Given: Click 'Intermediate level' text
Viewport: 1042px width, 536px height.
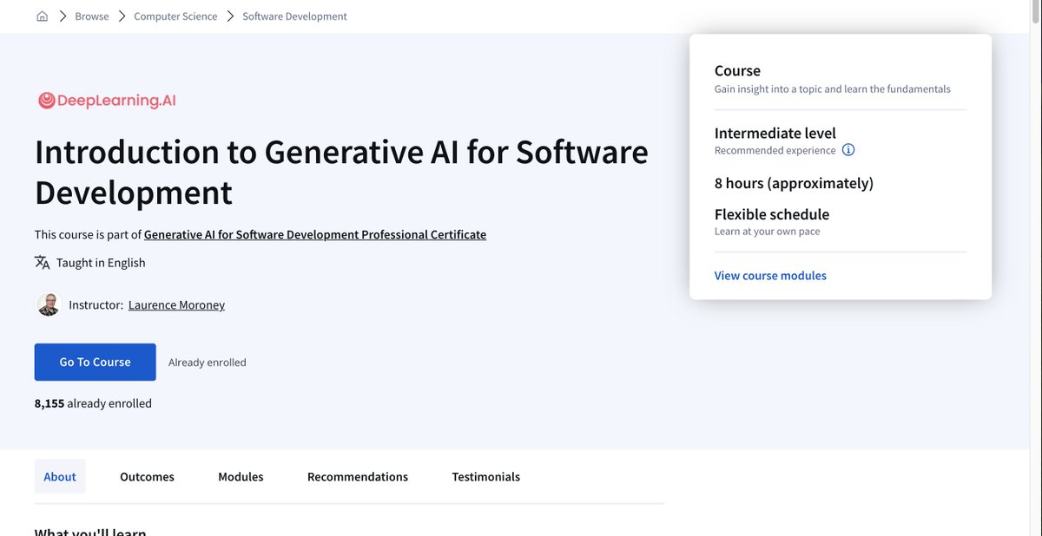Looking at the screenshot, I should pyautogui.click(x=775, y=133).
